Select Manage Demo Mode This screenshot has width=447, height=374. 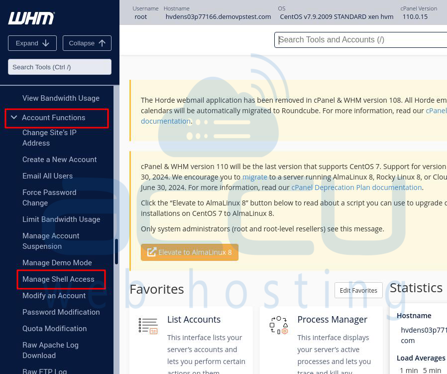tap(57, 263)
